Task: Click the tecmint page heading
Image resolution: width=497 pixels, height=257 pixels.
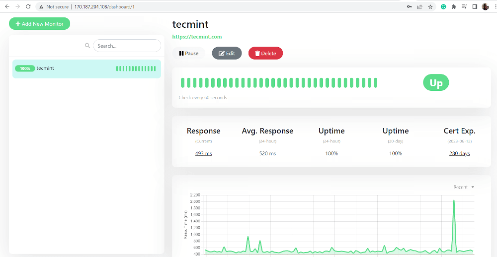Action: (190, 24)
